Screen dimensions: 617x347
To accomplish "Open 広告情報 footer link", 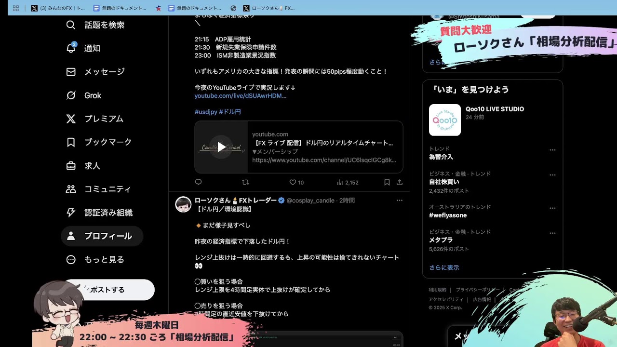I will tap(482, 299).
